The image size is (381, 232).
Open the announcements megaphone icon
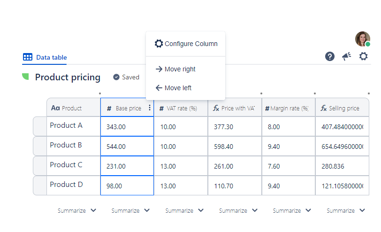(x=346, y=56)
